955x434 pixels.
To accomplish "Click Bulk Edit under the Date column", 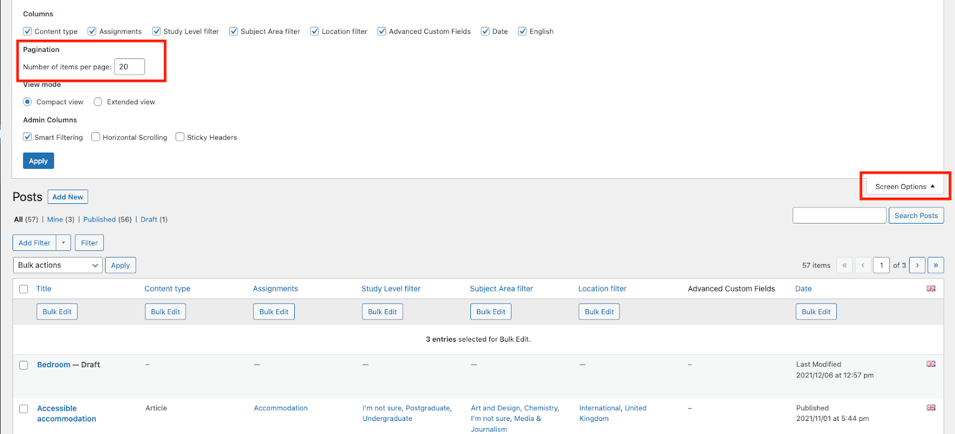I will (x=816, y=312).
